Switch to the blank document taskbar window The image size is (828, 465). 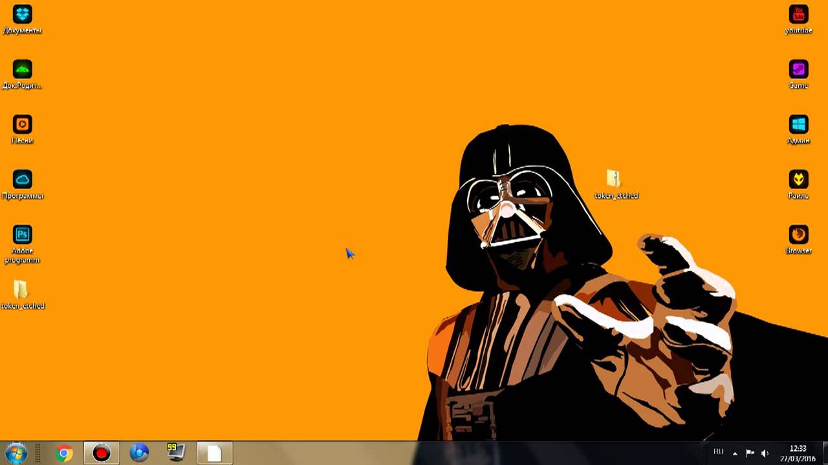coord(214,453)
